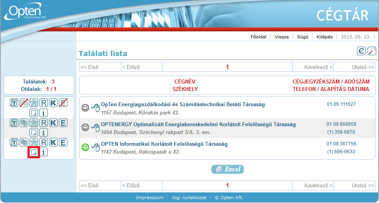Click the R icon for OpTen Energiagazdálkodási
This screenshot has height=203, width=379.
(44, 103)
